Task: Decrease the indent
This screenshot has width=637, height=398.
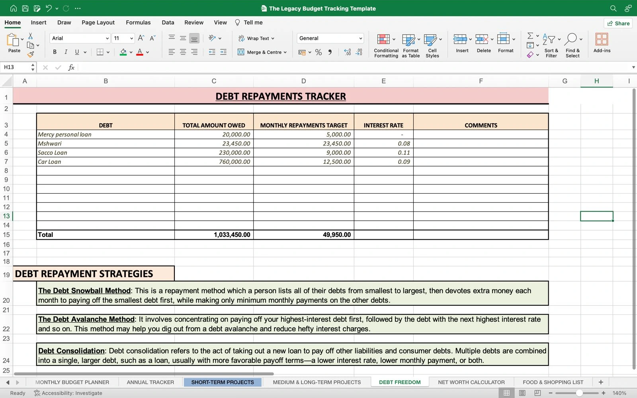Action: [x=212, y=52]
